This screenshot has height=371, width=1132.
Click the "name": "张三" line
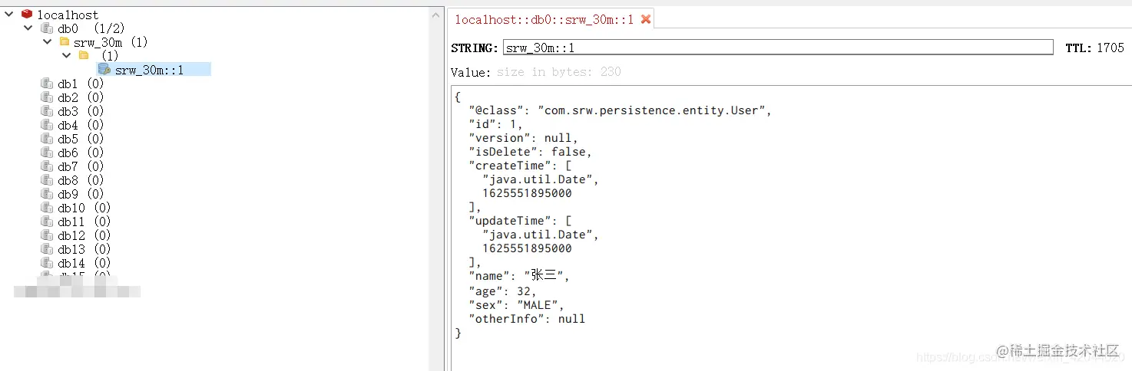coord(519,276)
